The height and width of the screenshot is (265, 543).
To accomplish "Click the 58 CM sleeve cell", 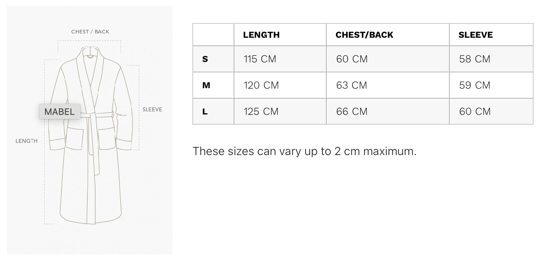I will [475, 59].
